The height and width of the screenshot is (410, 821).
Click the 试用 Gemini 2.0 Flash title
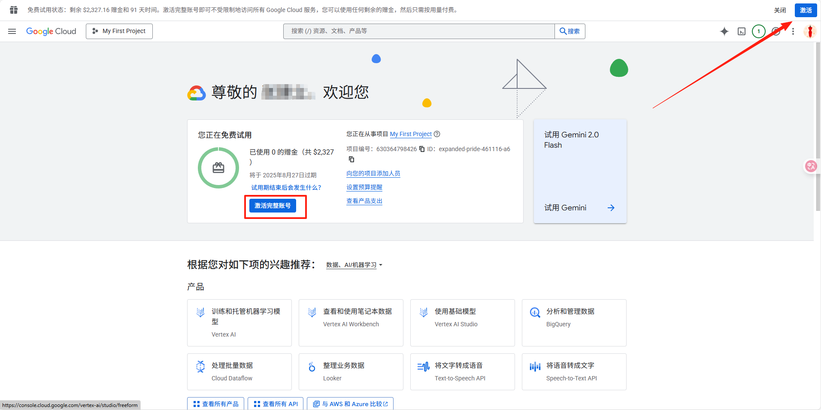[571, 140]
